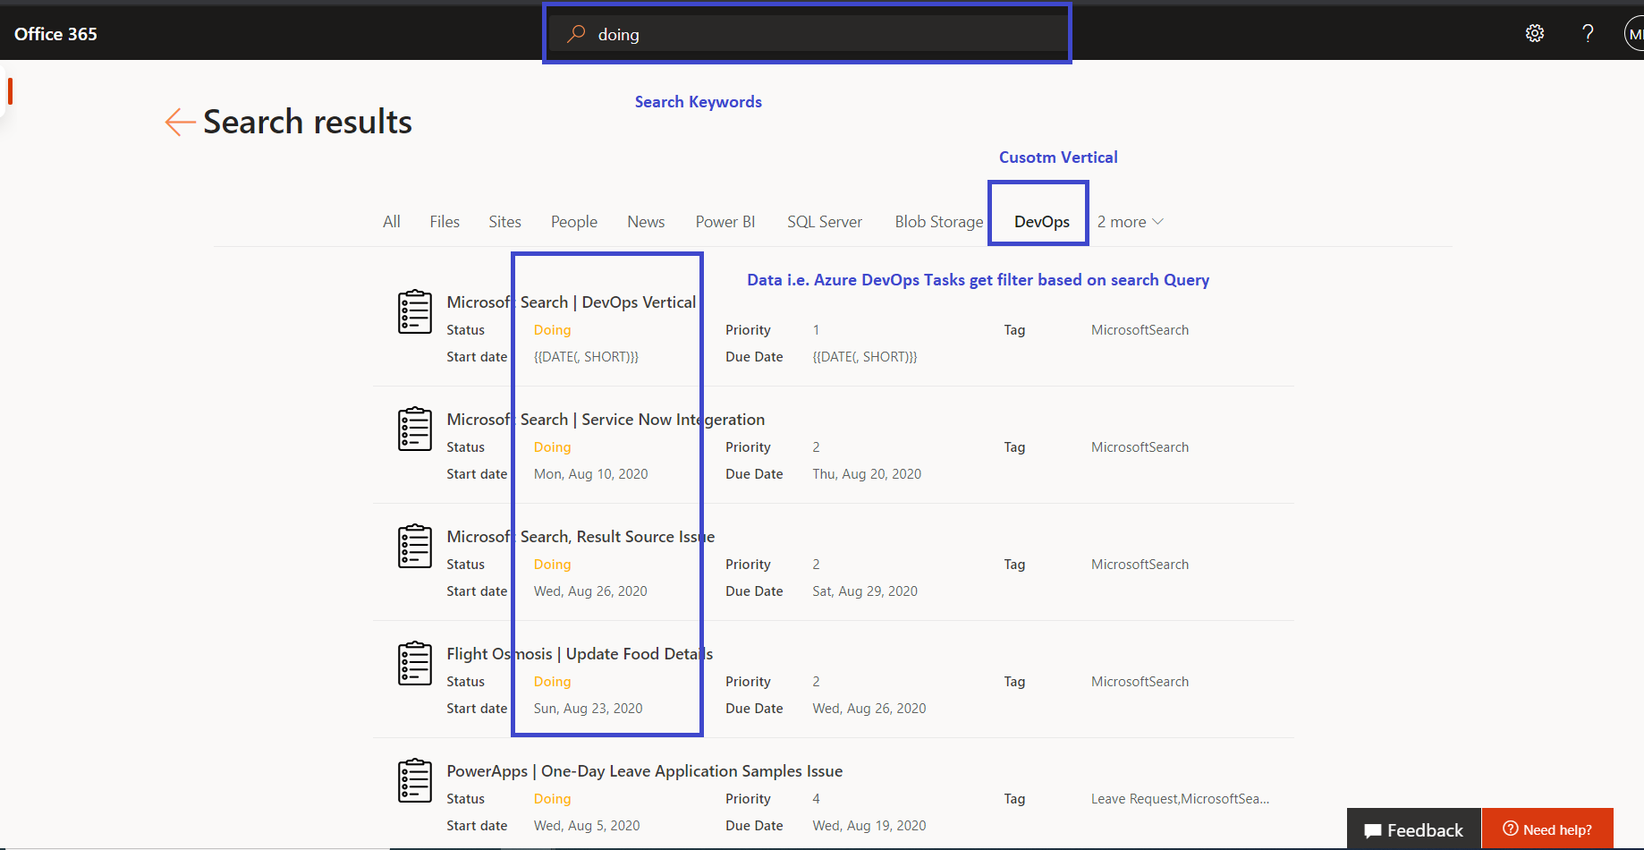Open the user profile avatar top right
1644x850 pixels.
[1637, 33]
